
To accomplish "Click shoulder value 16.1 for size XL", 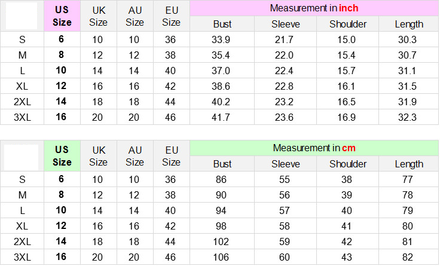I will point(348,86).
